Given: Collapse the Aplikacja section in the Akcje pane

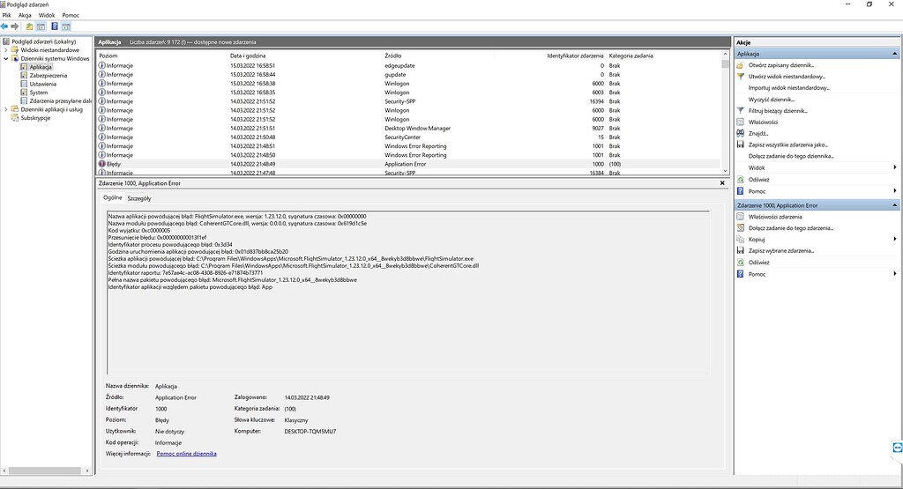Looking at the screenshot, I should click(894, 54).
